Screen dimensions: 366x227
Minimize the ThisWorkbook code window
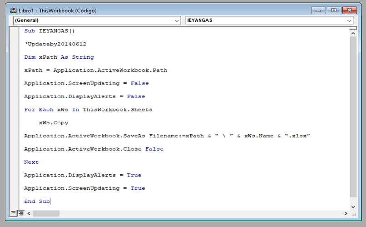click(x=319, y=10)
